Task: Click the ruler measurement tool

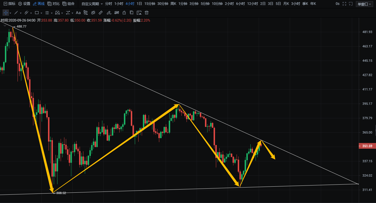Action: [x=100, y=13]
